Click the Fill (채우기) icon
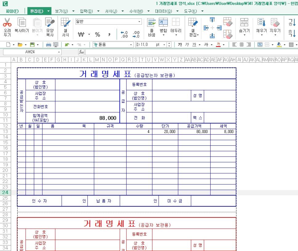 261,22
